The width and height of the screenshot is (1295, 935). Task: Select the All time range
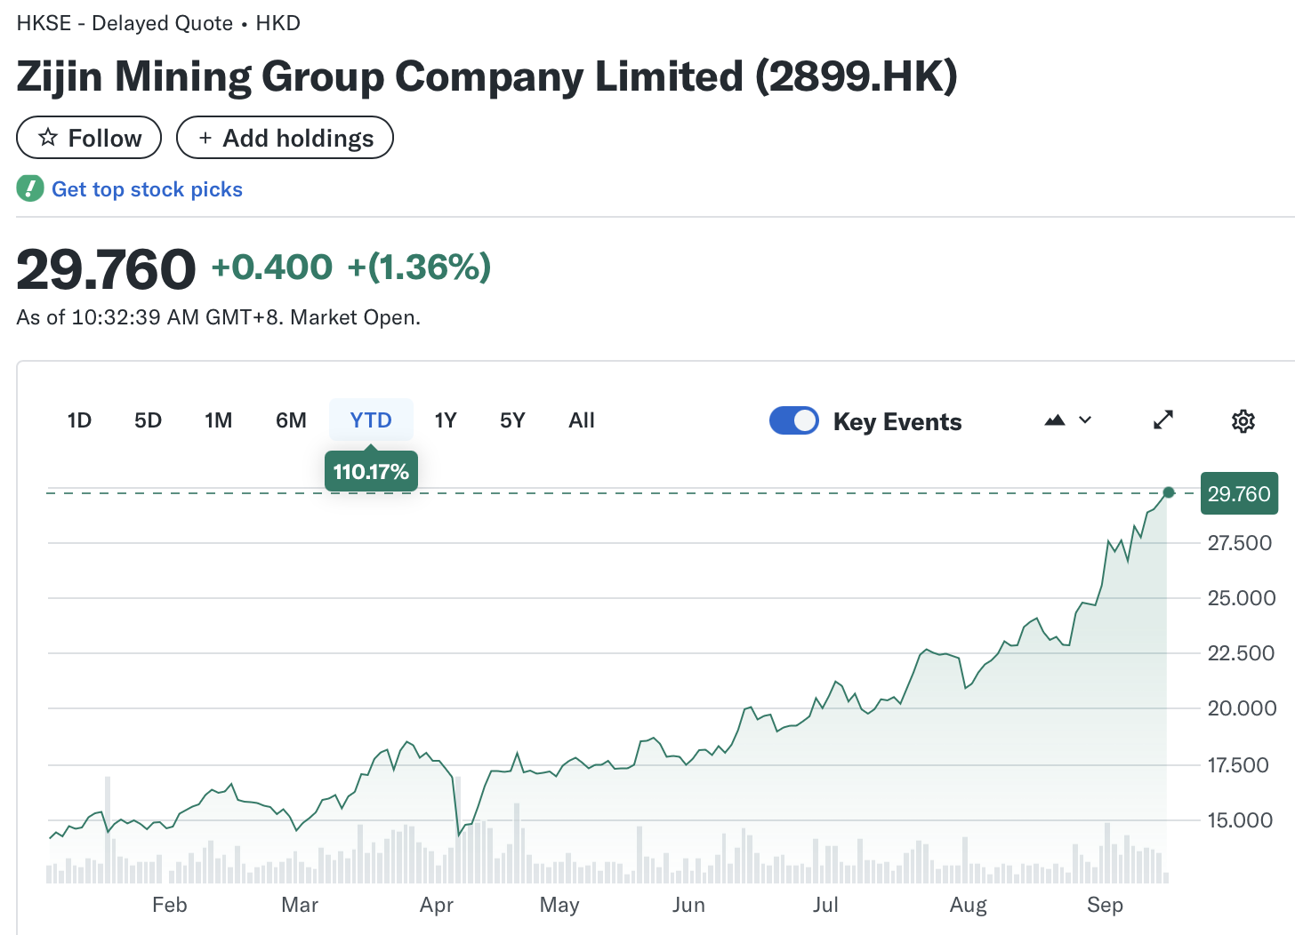(582, 420)
